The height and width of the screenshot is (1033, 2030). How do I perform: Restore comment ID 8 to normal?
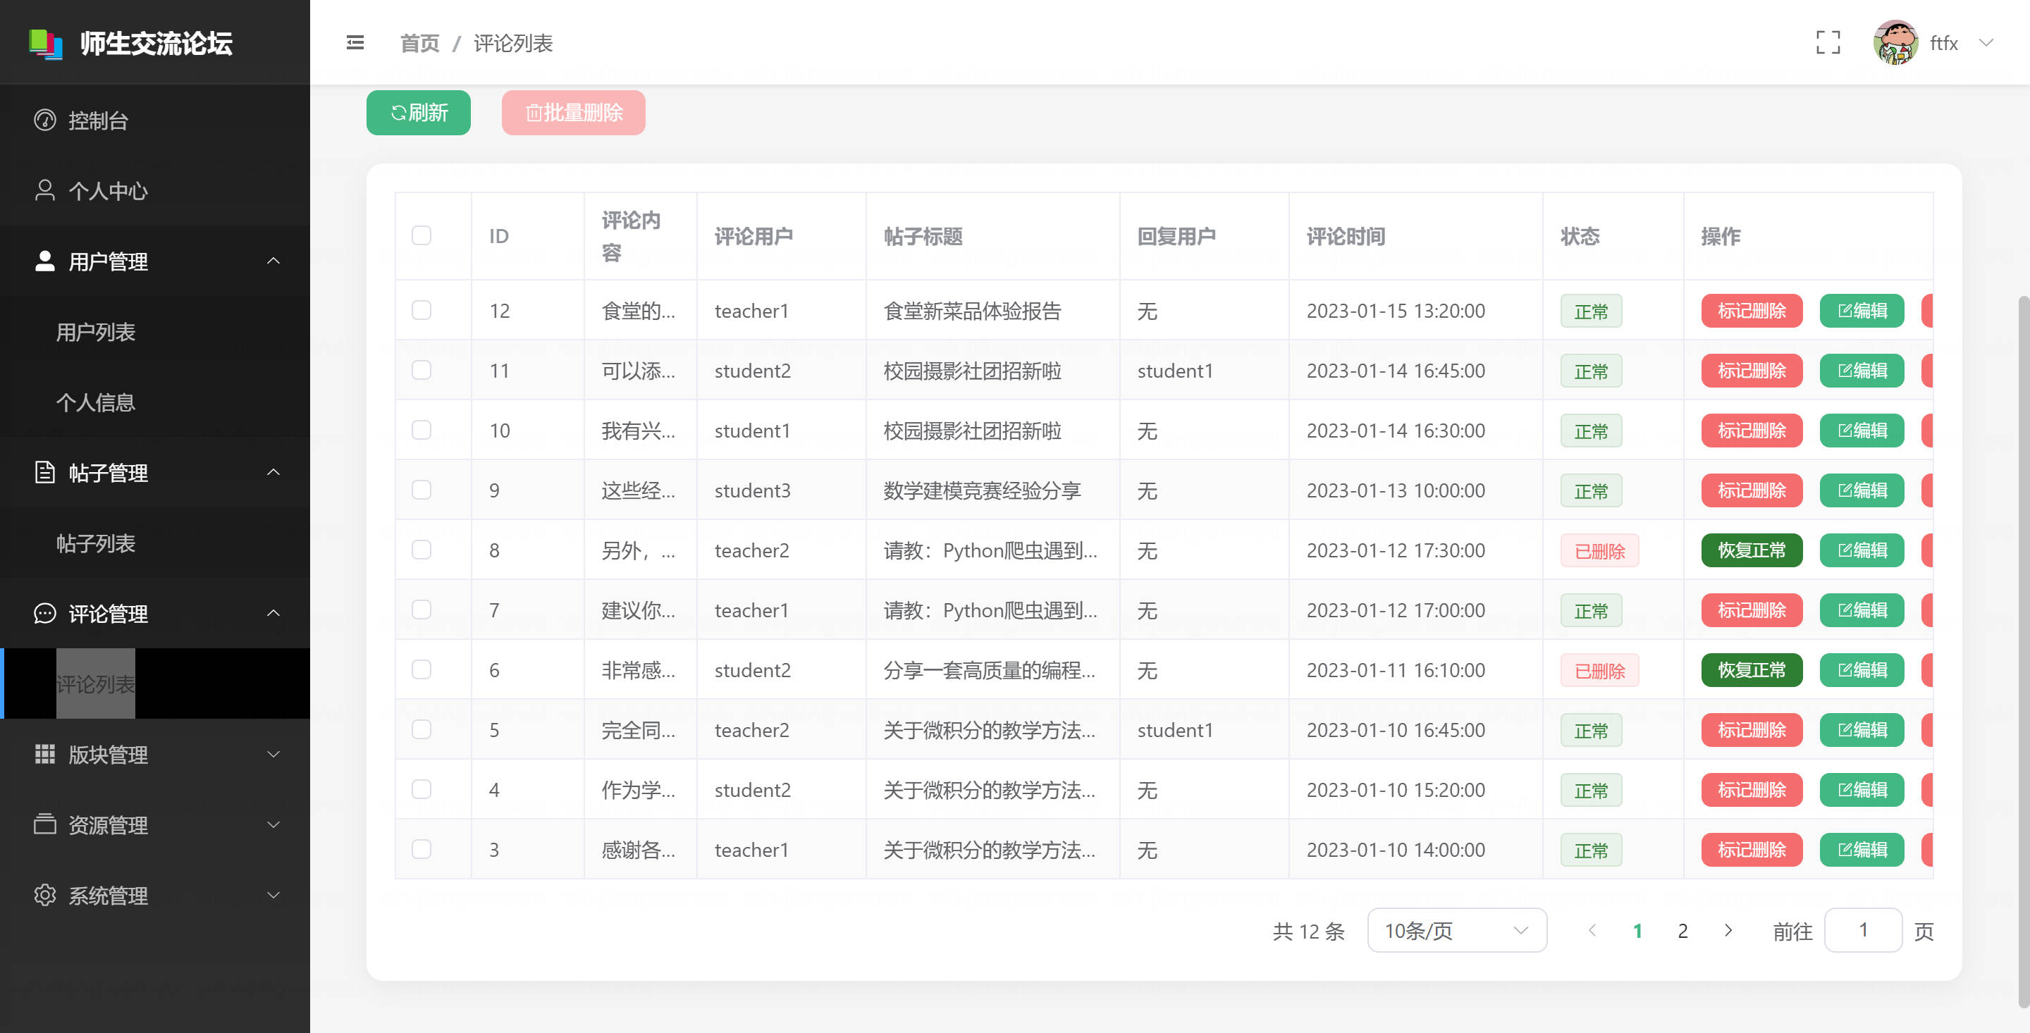click(1751, 550)
